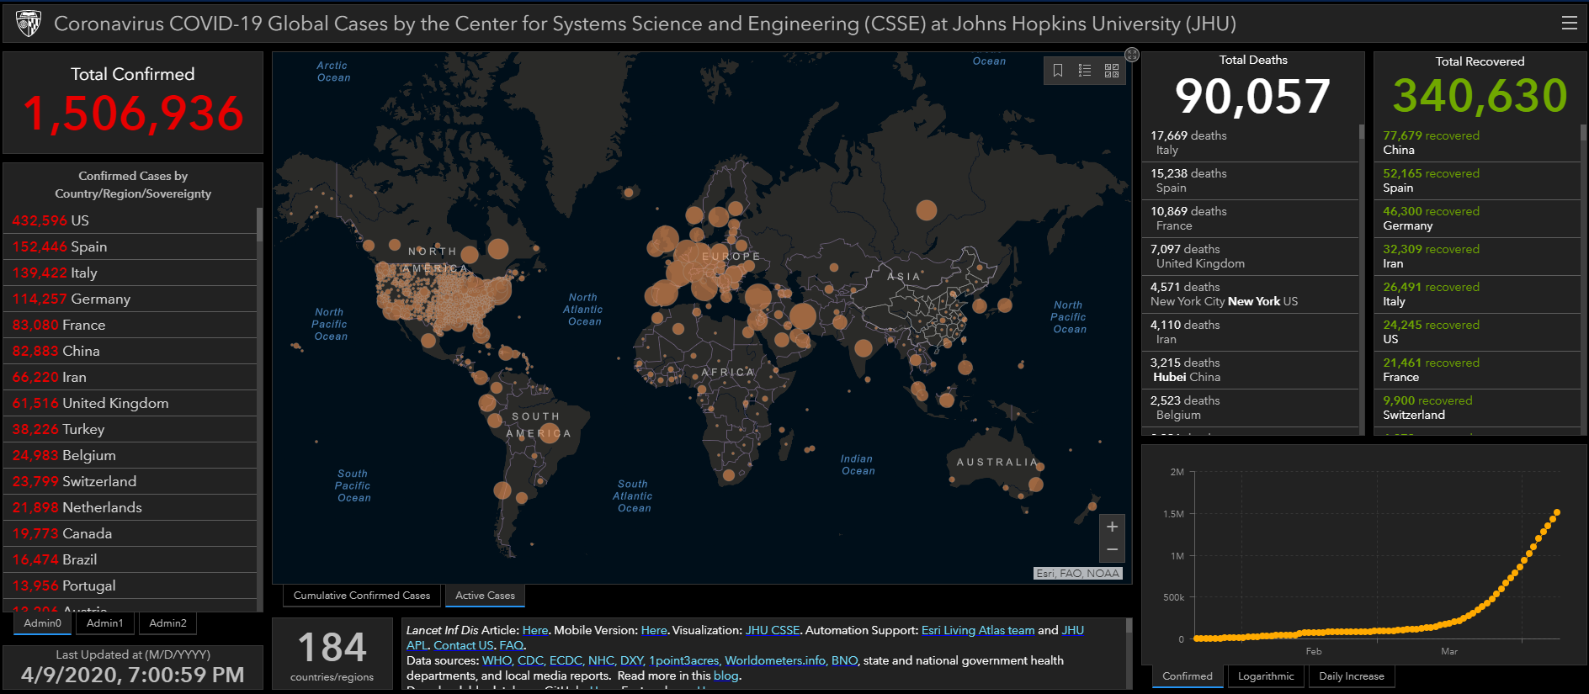
Task: Open the Lancet Inf Dis article Here link
Action: pos(534,630)
